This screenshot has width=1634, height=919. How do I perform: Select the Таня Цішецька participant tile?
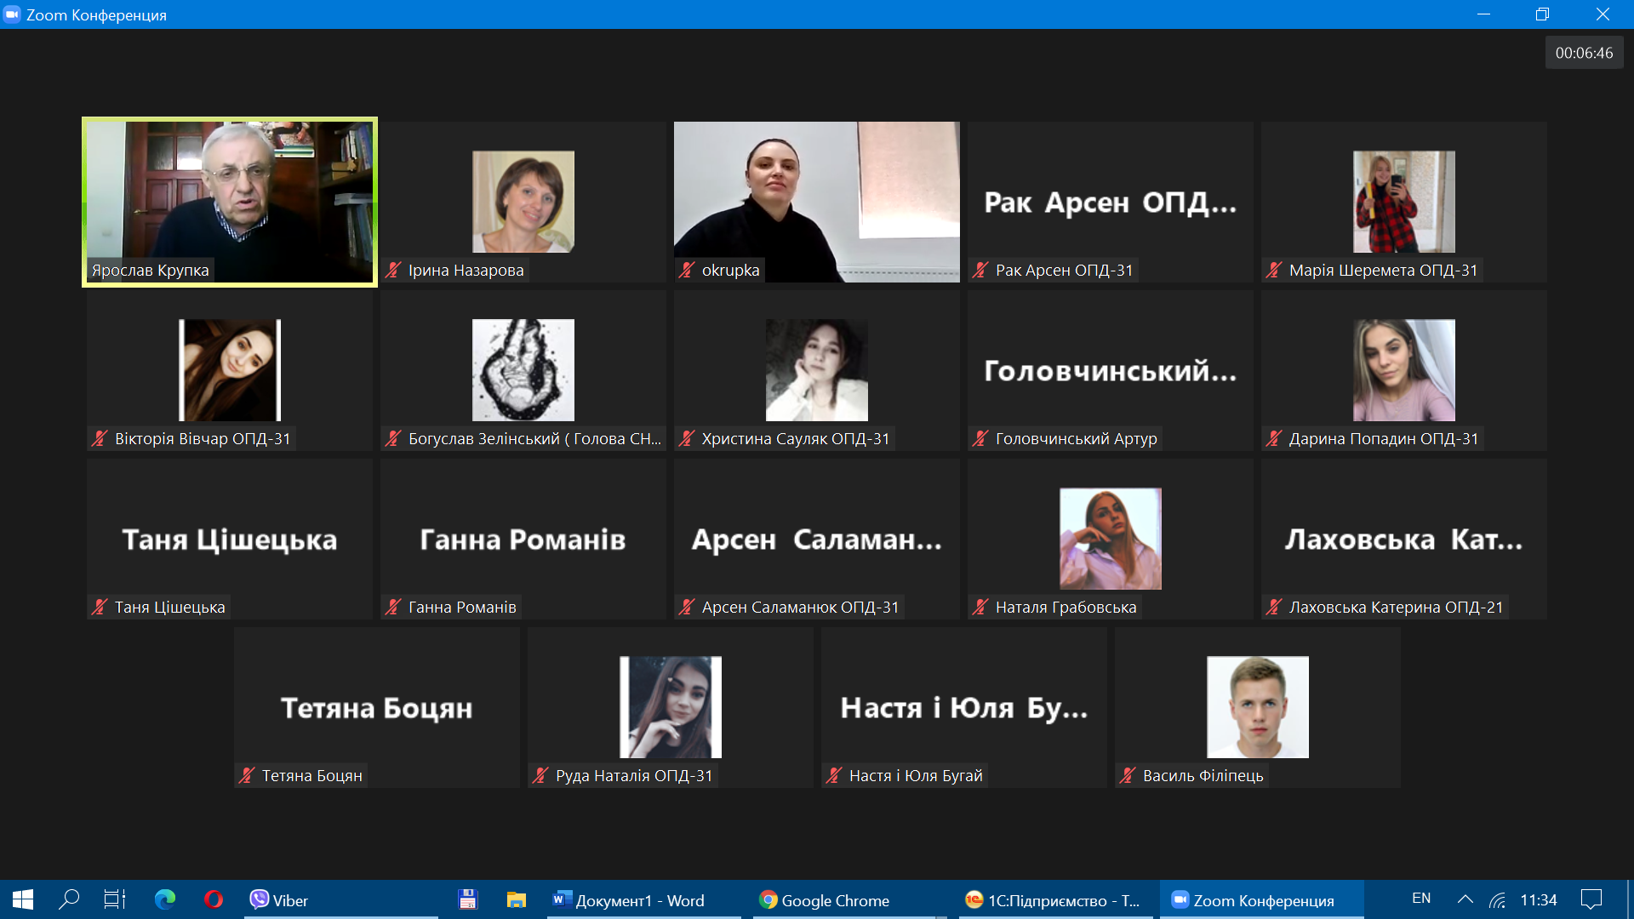coord(230,539)
